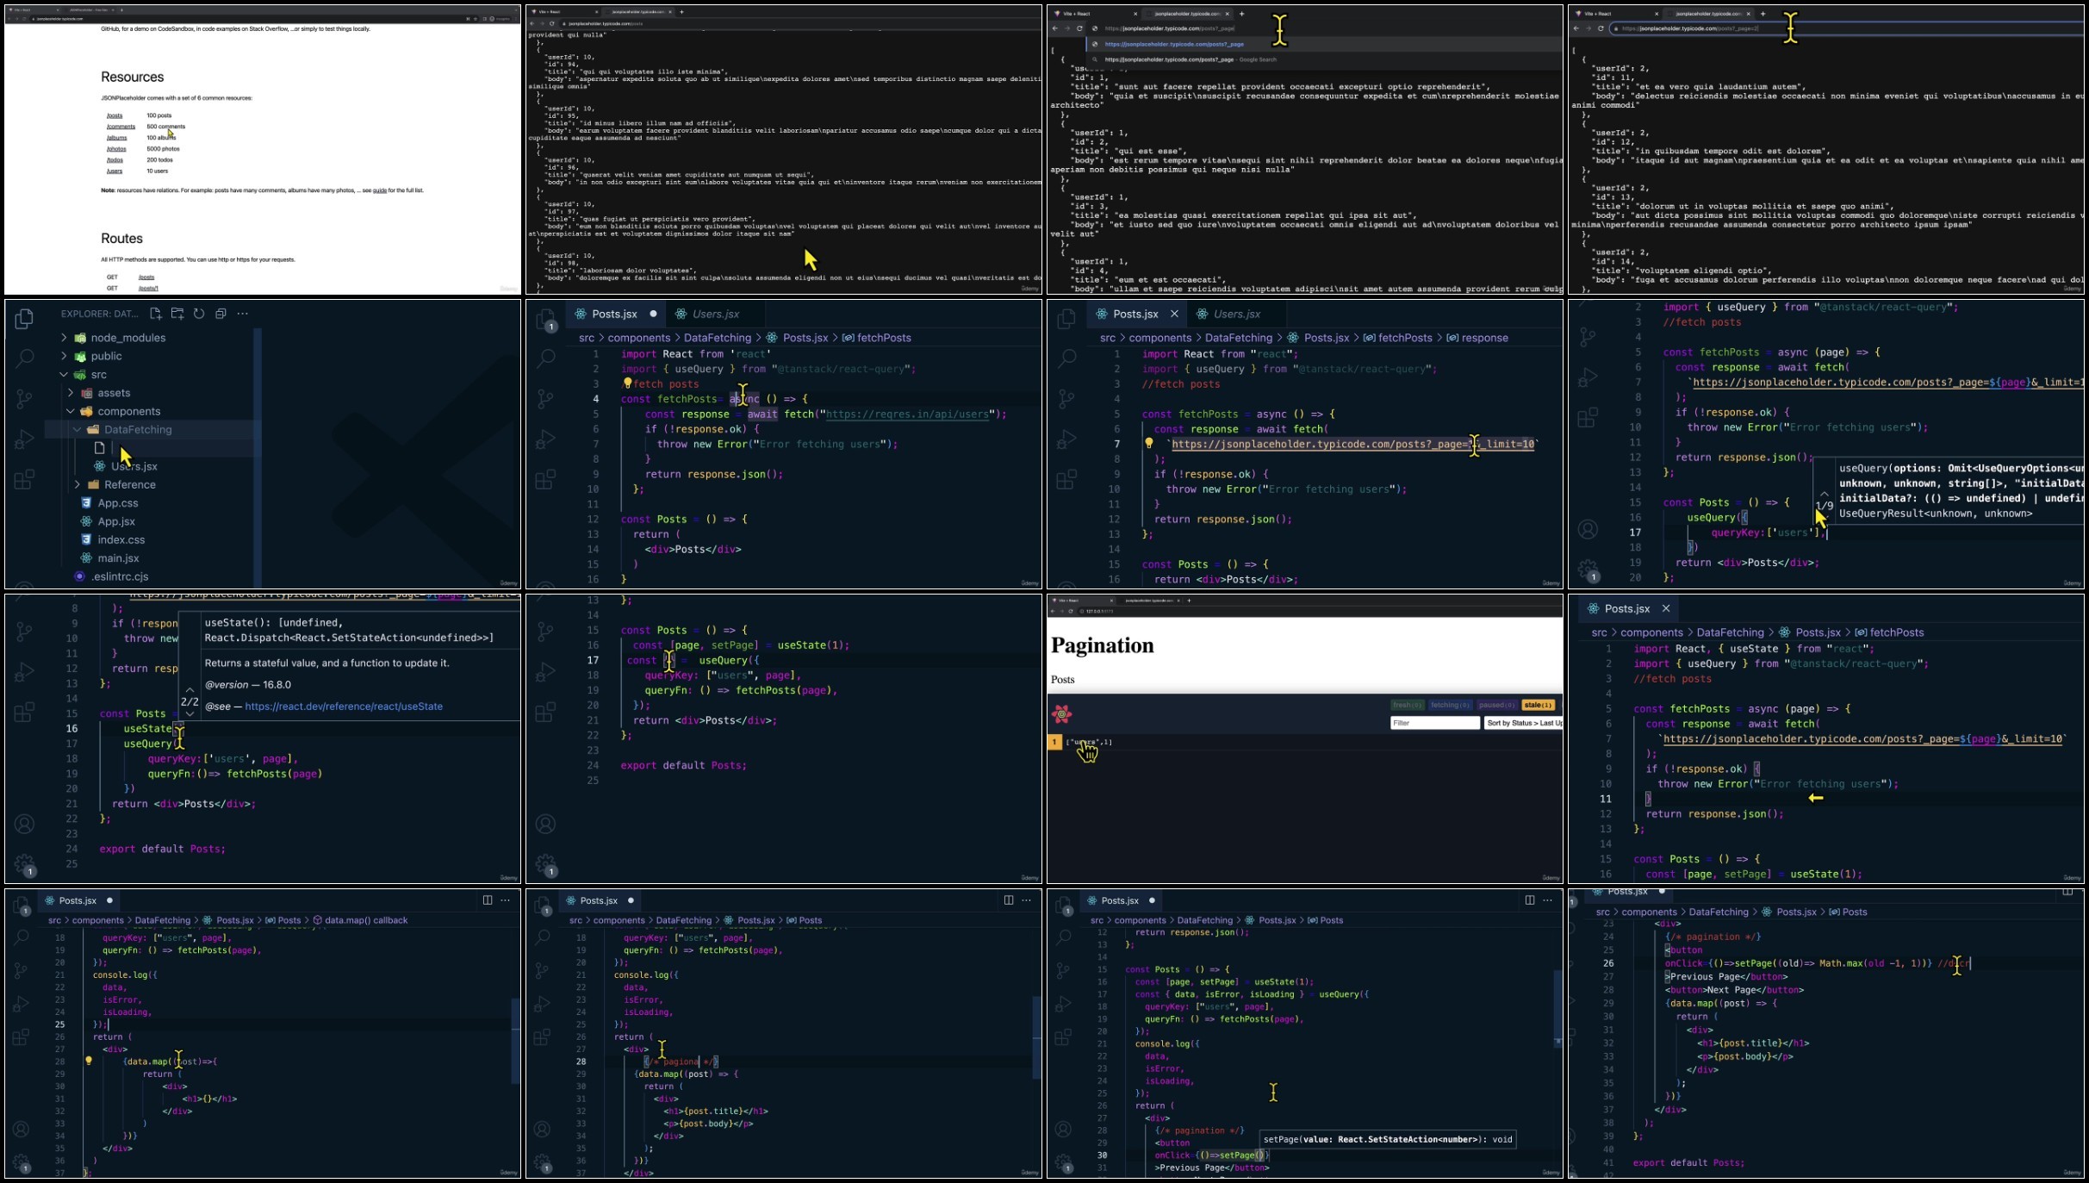Screen dimensions: 2089x1183
Task: Open the /users resource link
Action: [x=115, y=171]
